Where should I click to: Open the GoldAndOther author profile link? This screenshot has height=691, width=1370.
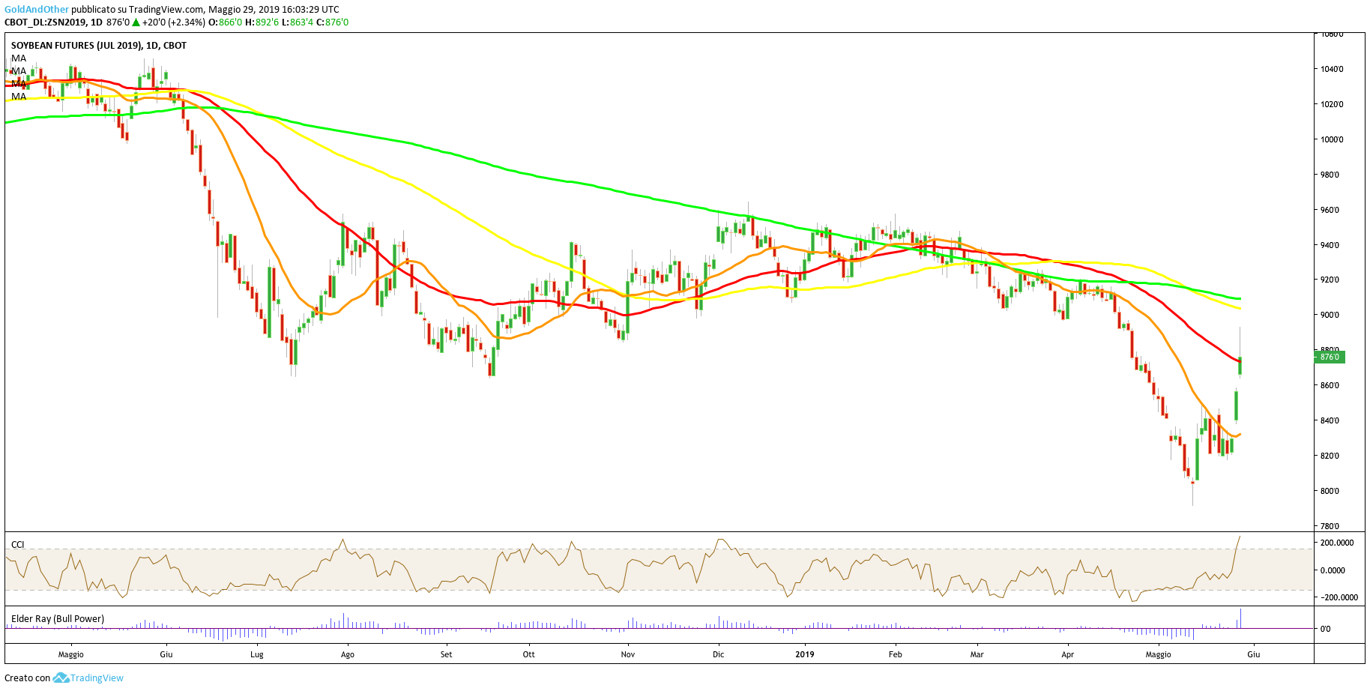point(37,10)
